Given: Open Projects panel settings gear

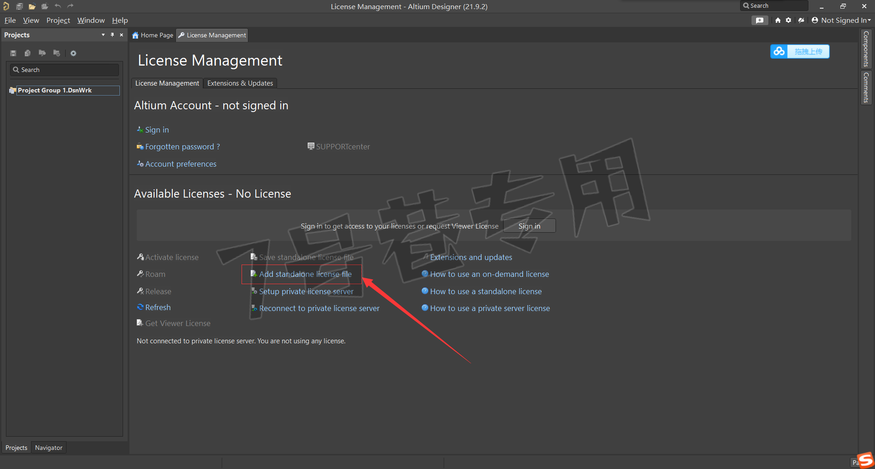Looking at the screenshot, I should (73, 53).
